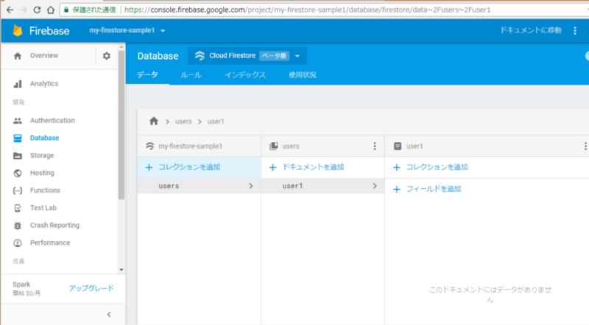Click the users collection icon in column header
Screen dimensions: 589x325
tap(274, 146)
